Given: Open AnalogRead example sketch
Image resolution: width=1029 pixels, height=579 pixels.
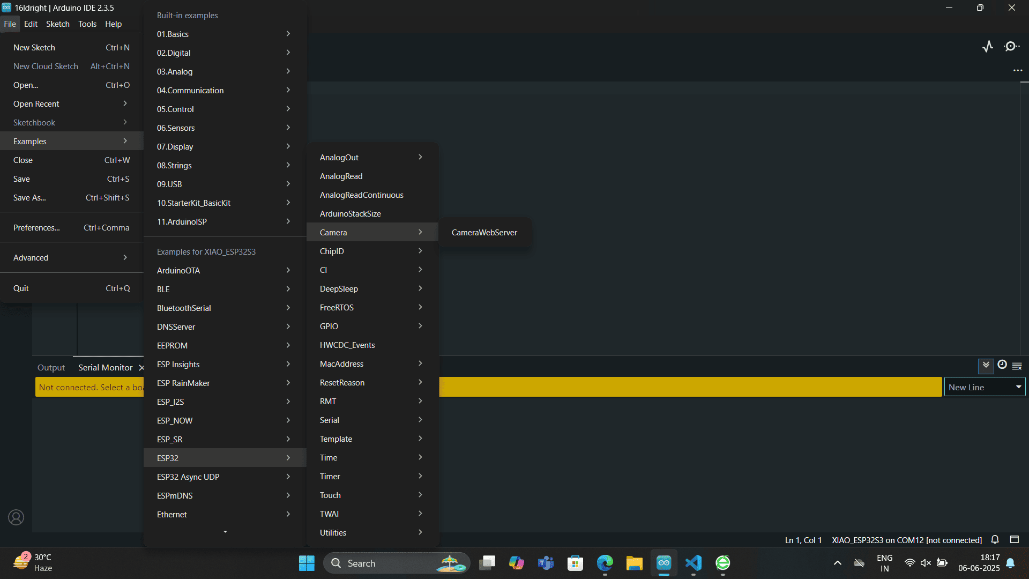Looking at the screenshot, I should 372,176.
